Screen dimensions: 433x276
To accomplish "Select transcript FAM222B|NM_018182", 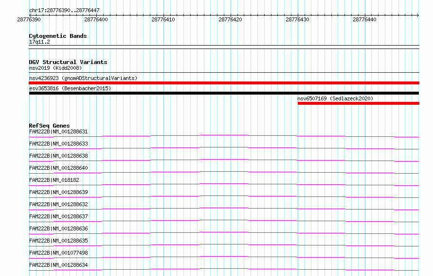I will pos(54,180).
